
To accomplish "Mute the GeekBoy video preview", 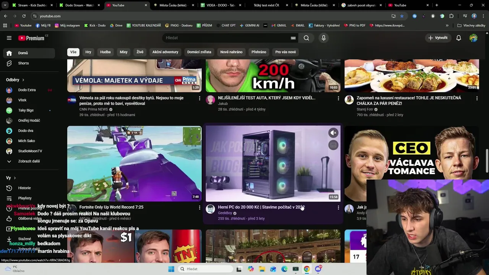I will [334, 133].
